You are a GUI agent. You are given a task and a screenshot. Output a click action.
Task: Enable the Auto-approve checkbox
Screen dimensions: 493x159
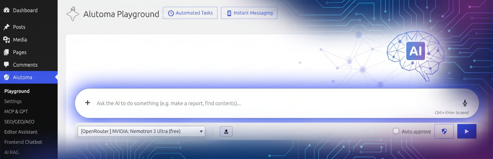click(x=396, y=131)
